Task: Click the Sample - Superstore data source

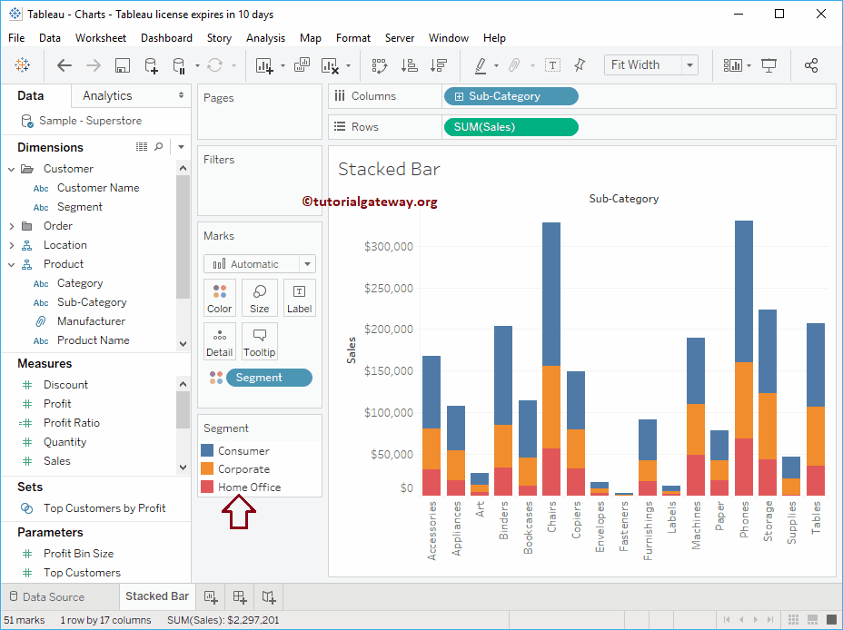Action: (90, 121)
